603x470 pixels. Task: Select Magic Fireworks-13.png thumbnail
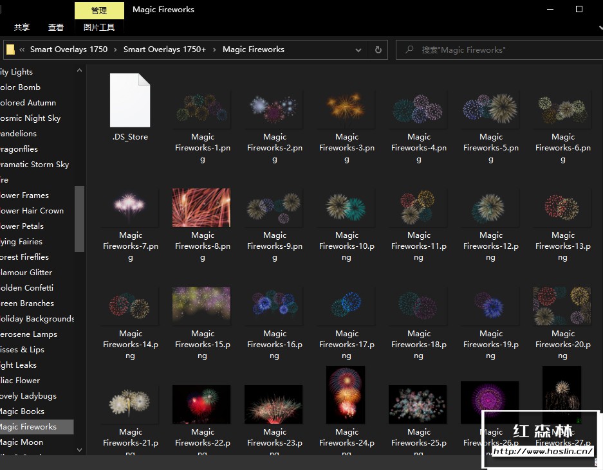coord(562,208)
